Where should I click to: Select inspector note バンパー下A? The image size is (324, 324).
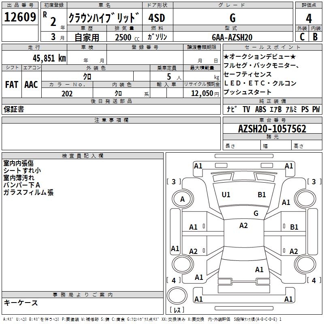coord(22,185)
